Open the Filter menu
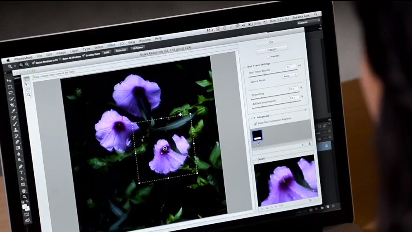The image size is (412, 232). [111, 45]
